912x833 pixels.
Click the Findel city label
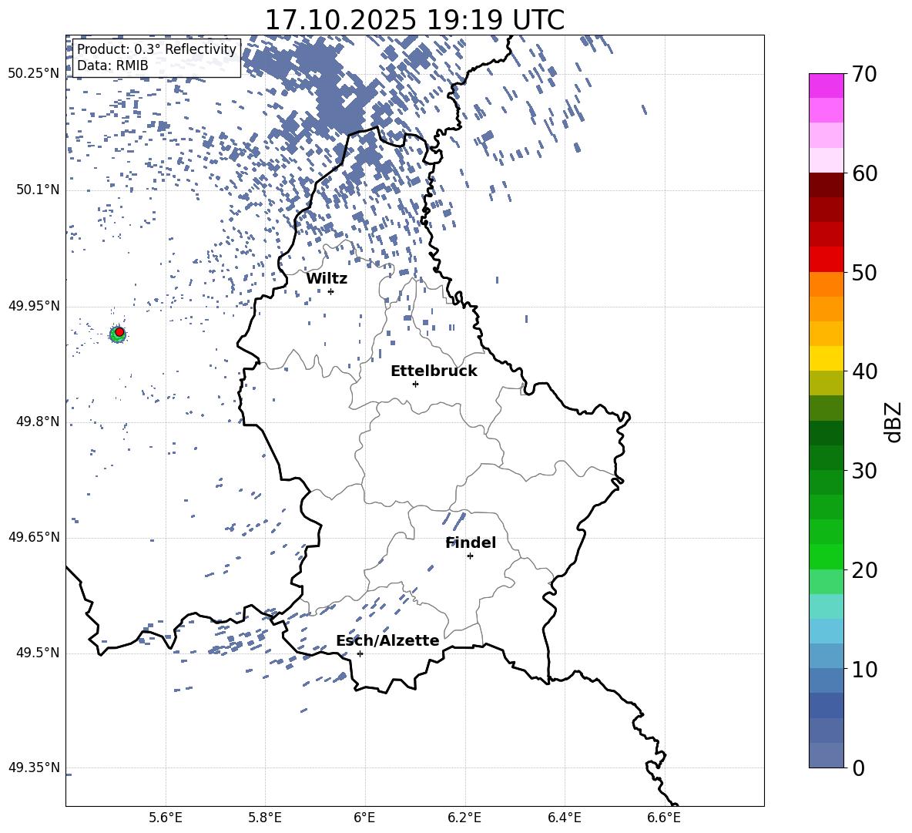[x=471, y=542]
